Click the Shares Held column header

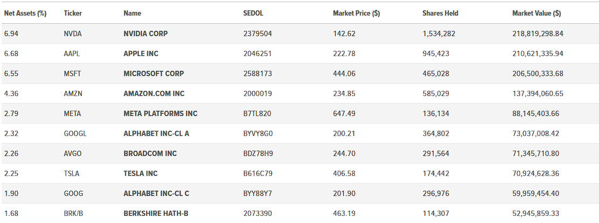440,13
